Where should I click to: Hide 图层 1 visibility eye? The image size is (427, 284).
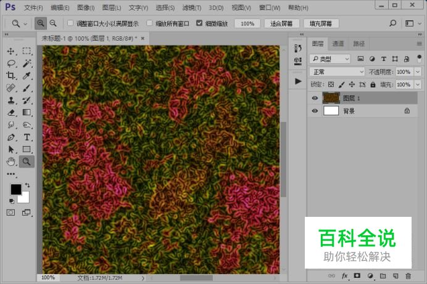(315, 98)
